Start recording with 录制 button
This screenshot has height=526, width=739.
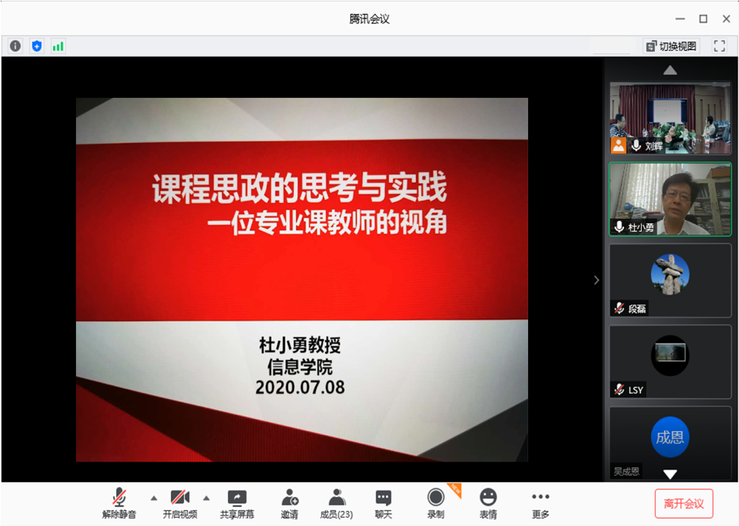click(436, 503)
